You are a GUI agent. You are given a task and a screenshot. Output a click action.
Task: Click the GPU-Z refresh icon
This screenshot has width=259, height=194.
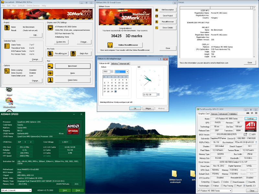(x=252, y=113)
